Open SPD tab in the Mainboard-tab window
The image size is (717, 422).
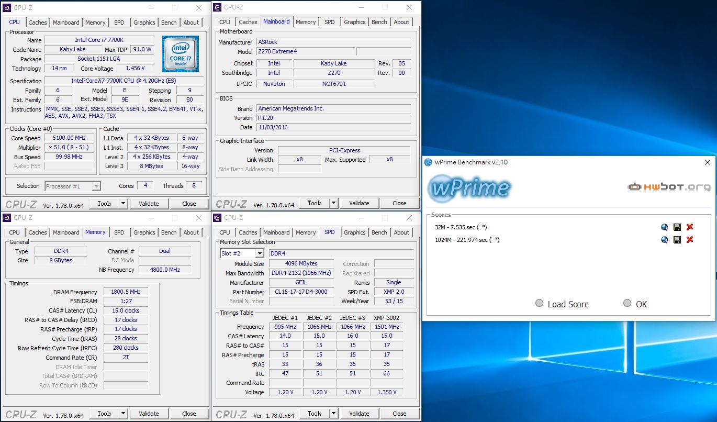[x=330, y=22]
